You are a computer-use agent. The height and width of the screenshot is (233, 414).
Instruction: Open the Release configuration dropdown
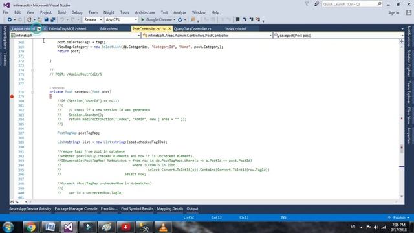(93, 19)
